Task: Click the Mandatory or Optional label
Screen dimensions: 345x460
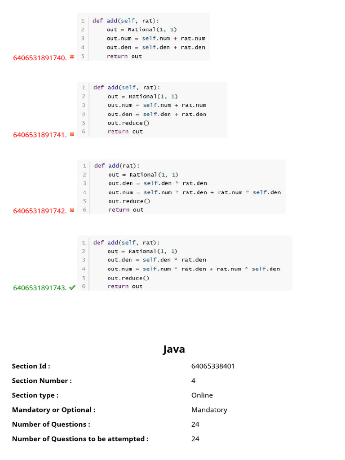Action: (x=54, y=410)
